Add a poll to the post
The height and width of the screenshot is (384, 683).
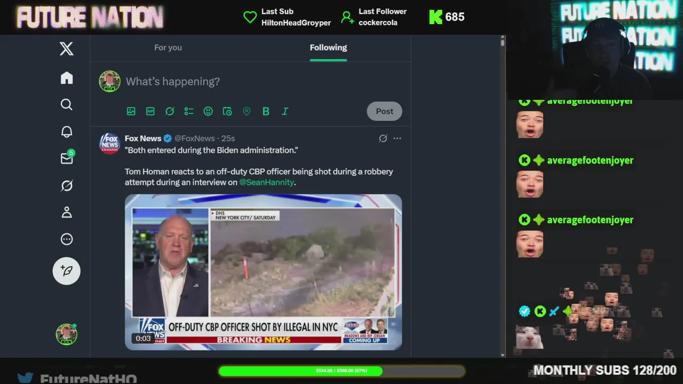tap(189, 111)
